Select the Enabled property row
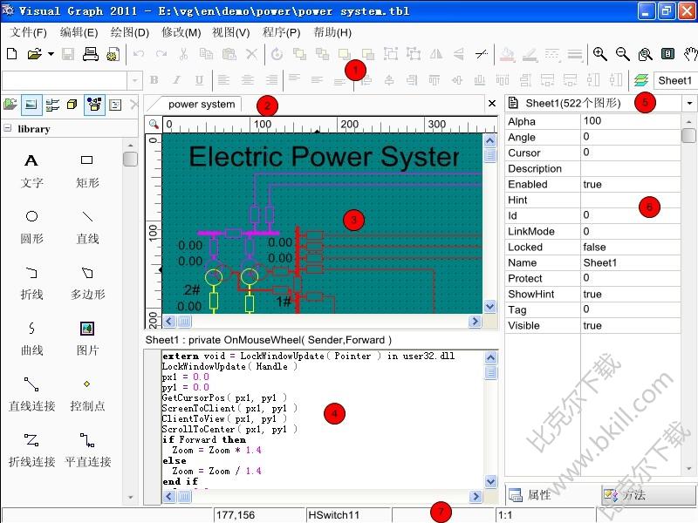The image size is (698, 523). [x=593, y=184]
